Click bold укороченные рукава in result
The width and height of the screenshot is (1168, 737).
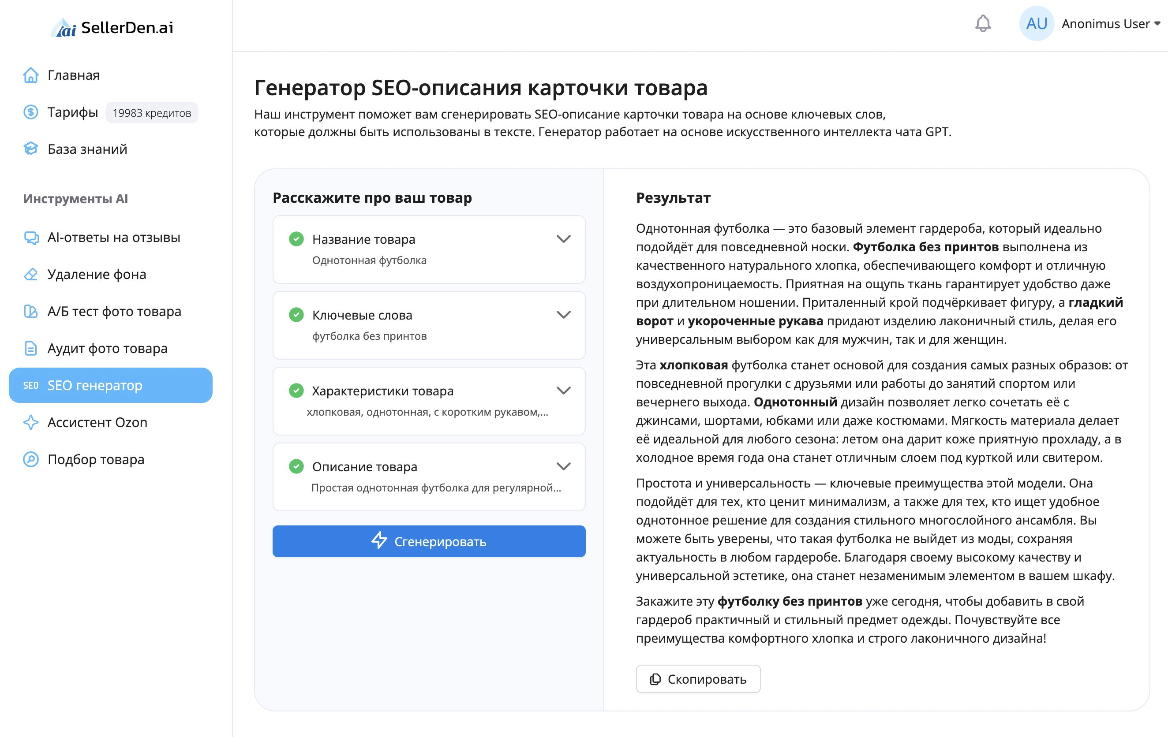[x=755, y=321]
